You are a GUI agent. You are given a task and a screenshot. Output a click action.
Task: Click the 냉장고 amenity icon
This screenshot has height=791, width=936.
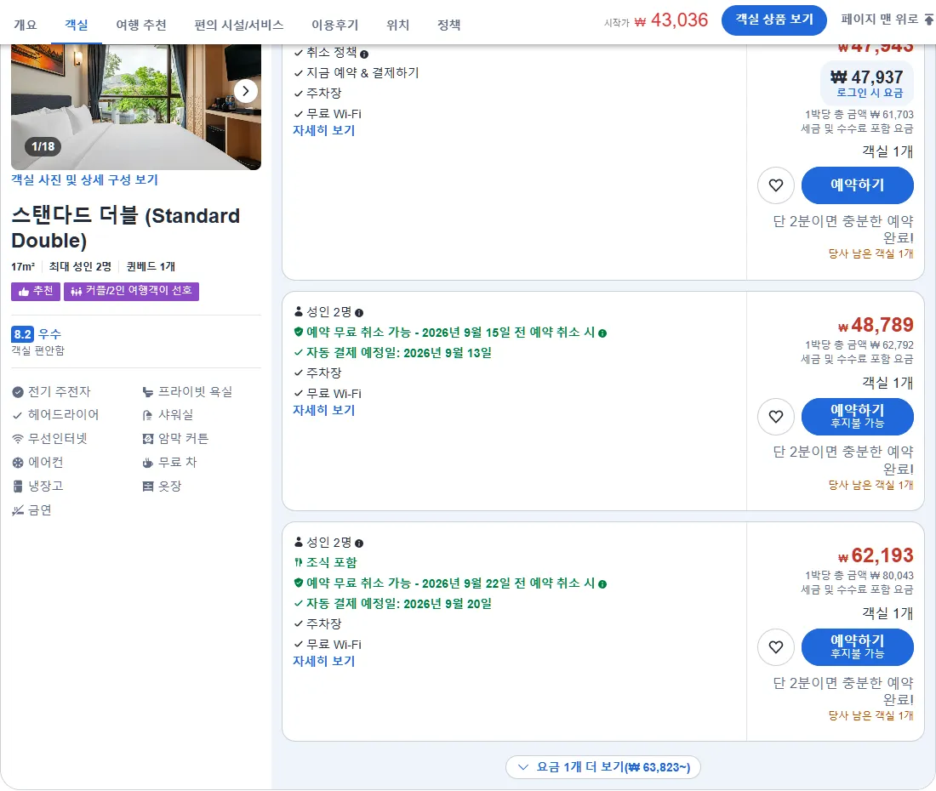[18, 487]
